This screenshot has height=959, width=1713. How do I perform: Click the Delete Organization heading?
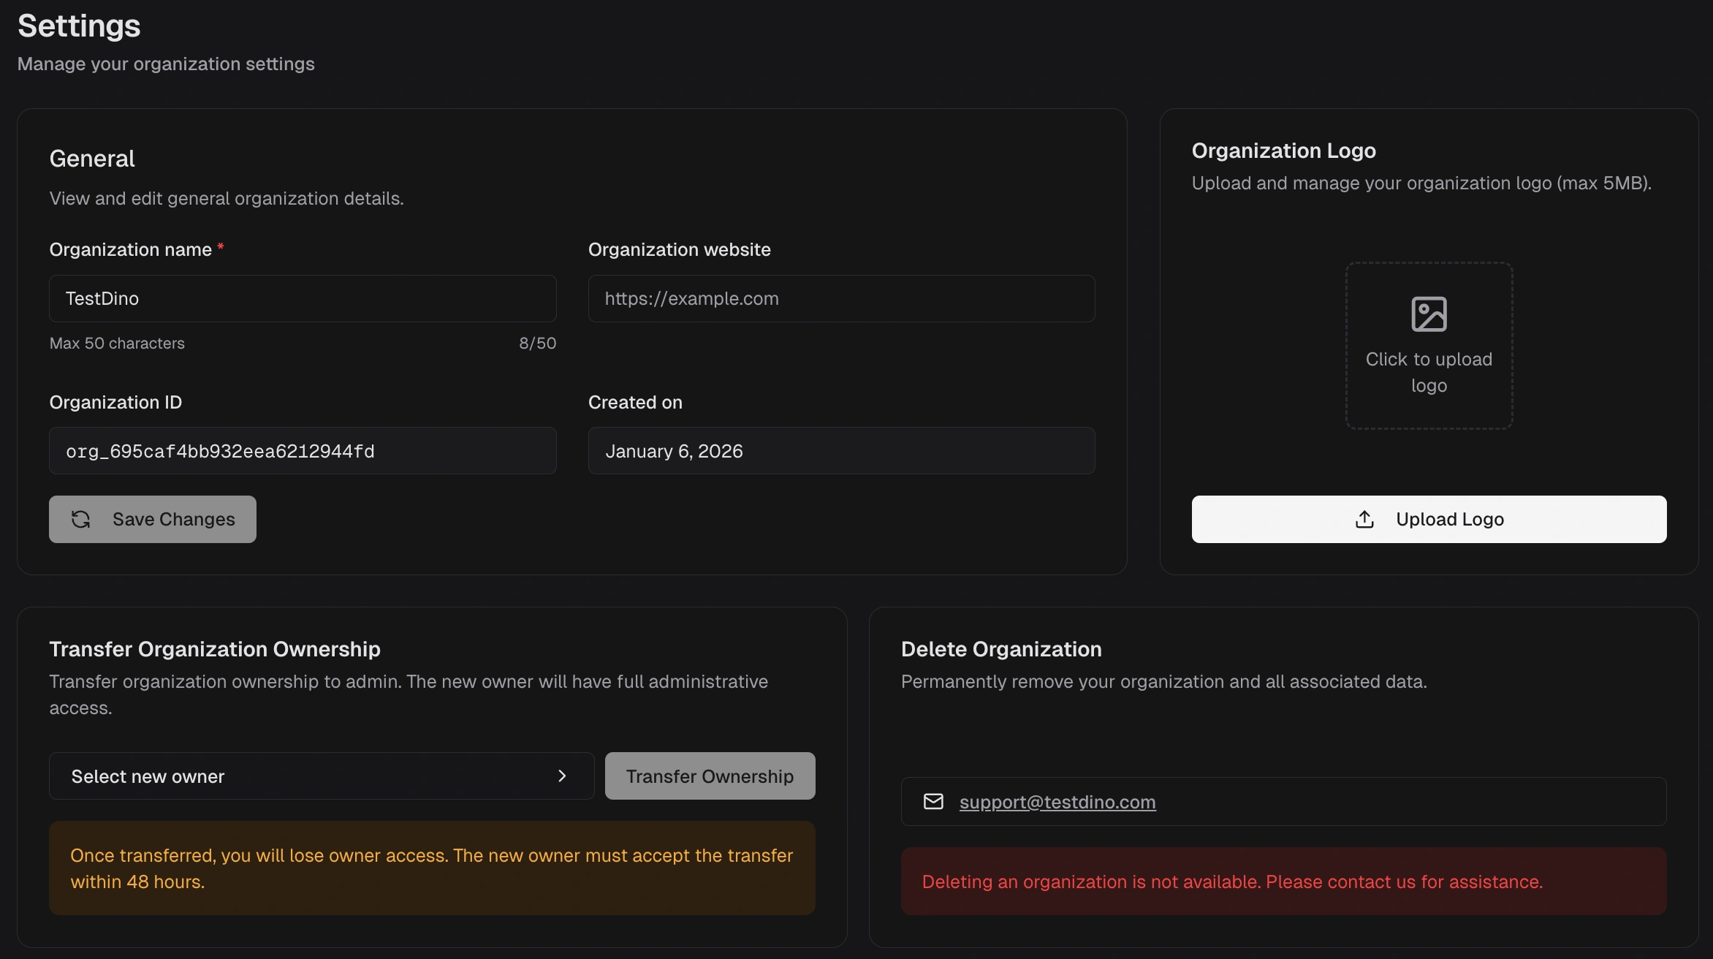tap(1000, 649)
